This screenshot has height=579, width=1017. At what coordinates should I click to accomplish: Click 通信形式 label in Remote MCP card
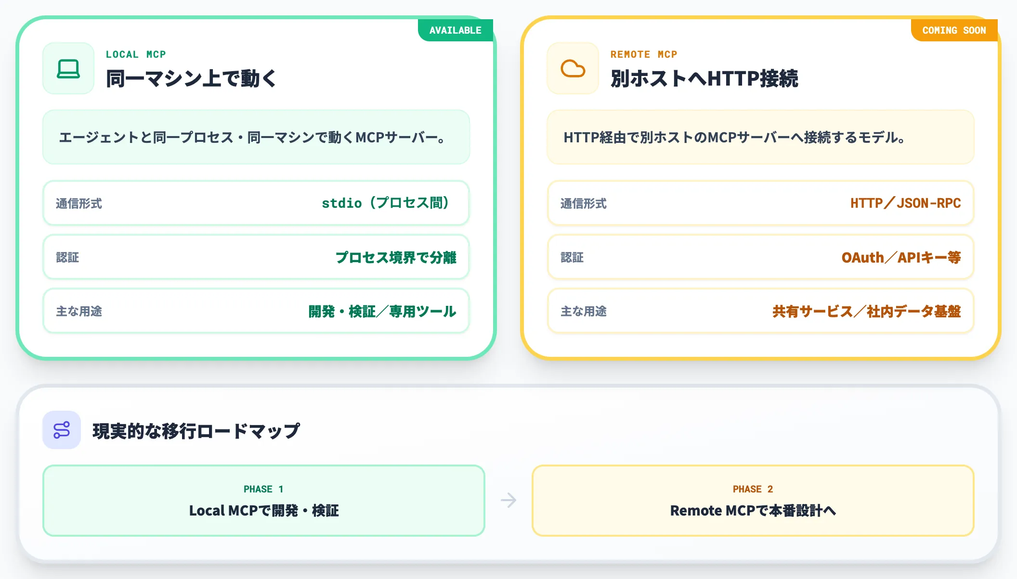pos(584,203)
